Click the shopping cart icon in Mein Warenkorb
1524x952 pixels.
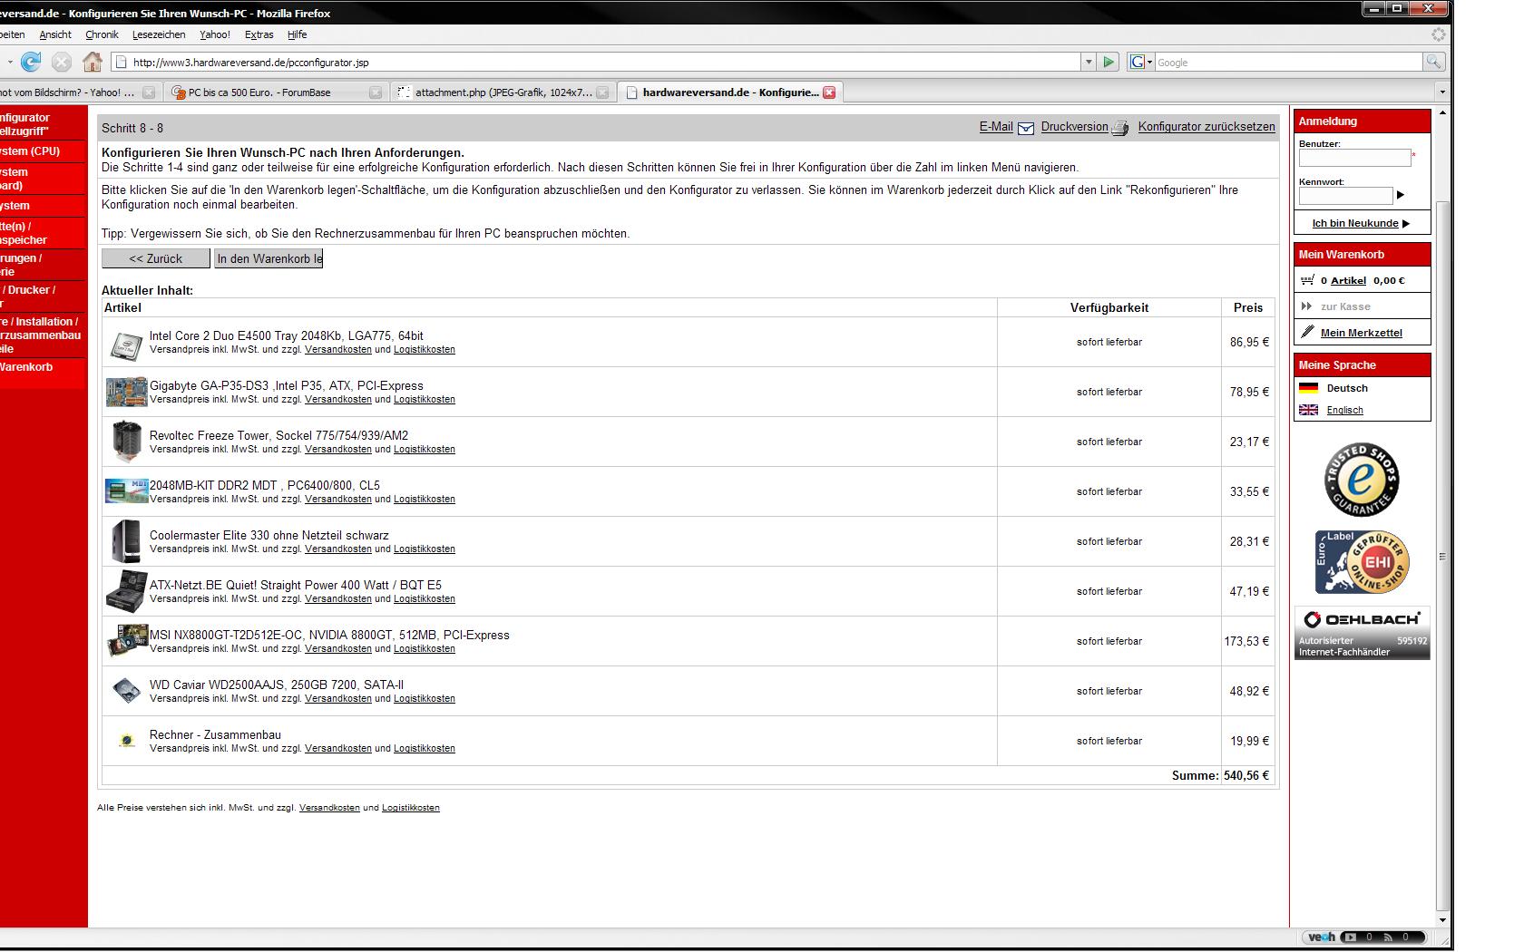point(1307,280)
